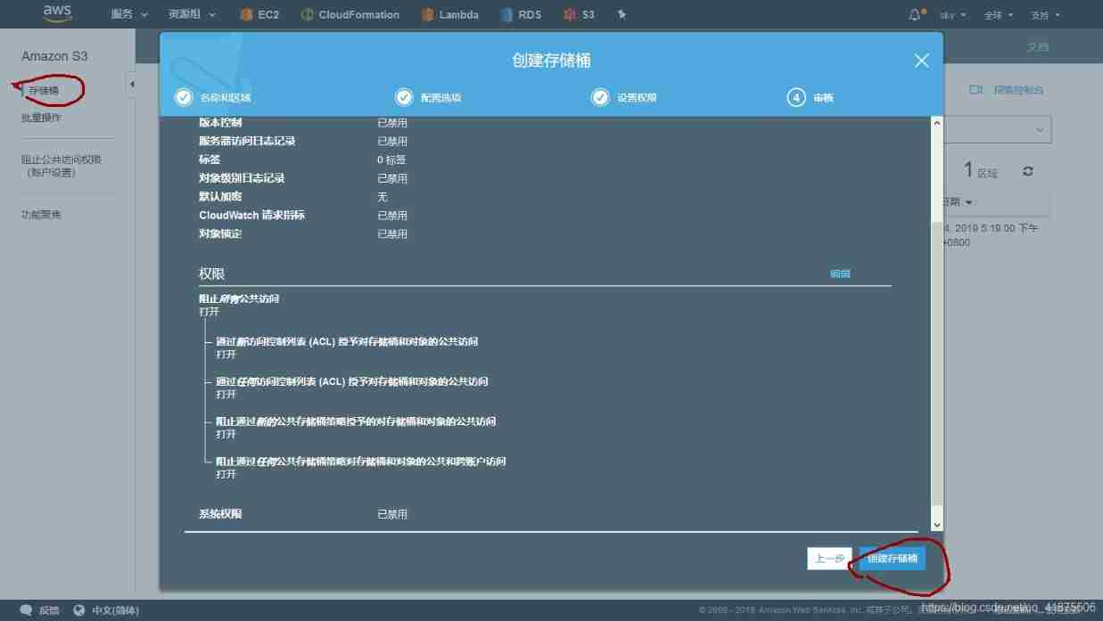Expand the 服务 dropdown menu
Image resolution: width=1103 pixels, height=621 pixels.
click(129, 14)
